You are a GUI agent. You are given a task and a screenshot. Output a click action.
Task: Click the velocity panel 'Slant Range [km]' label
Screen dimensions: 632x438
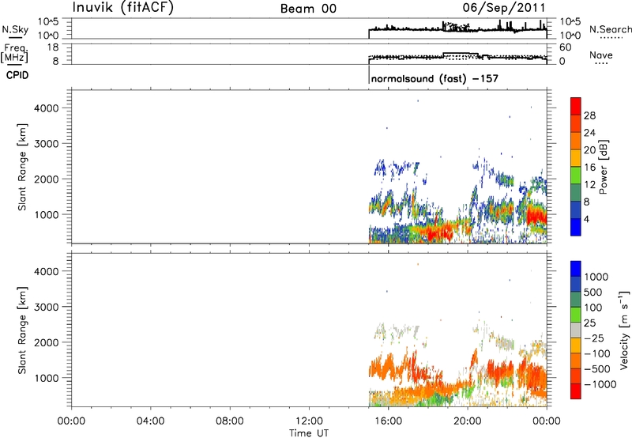coord(22,330)
